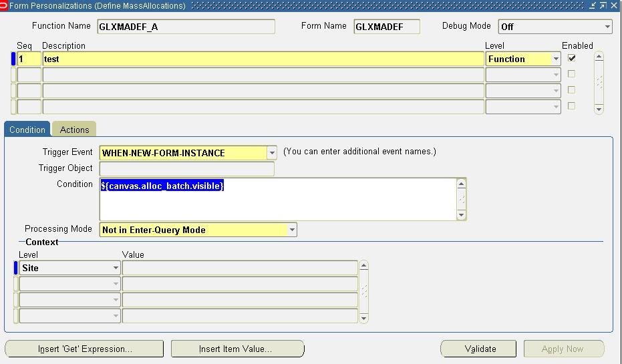Click Description field in third rule row
The height and width of the screenshot is (364, 622).
263,91
